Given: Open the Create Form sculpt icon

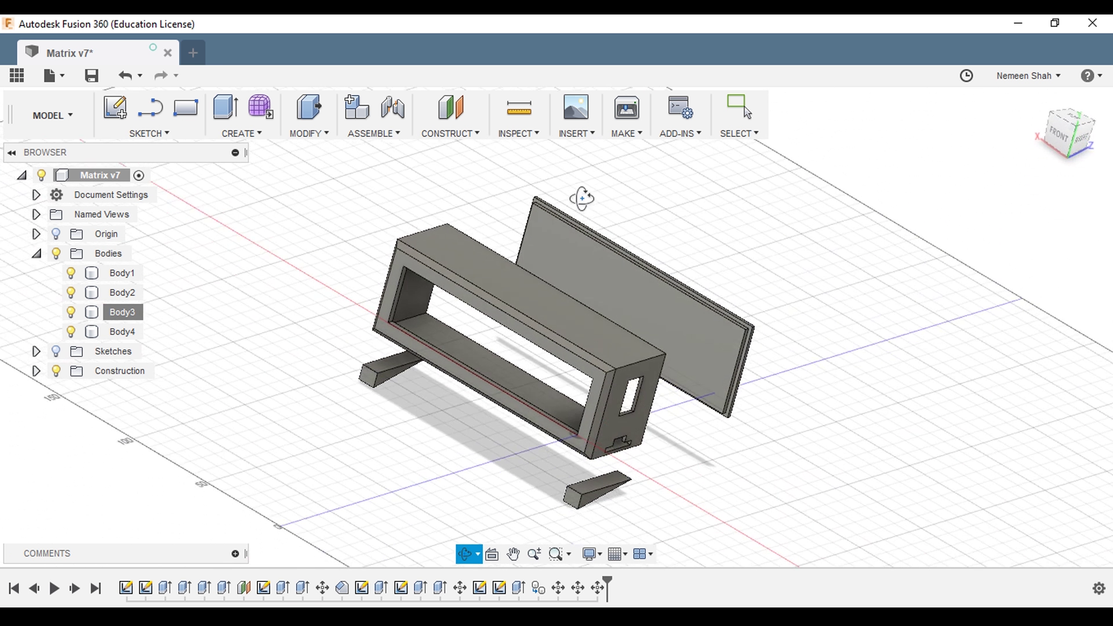Looking at the screenshot, I should point(260,107).
